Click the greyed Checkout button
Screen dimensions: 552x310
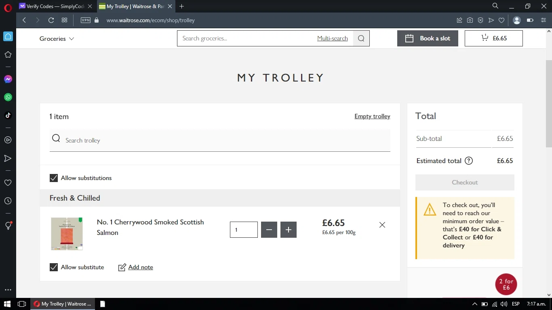coord(465,182)
